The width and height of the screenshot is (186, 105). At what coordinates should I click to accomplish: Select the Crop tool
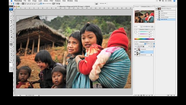[x=11, y=21]
